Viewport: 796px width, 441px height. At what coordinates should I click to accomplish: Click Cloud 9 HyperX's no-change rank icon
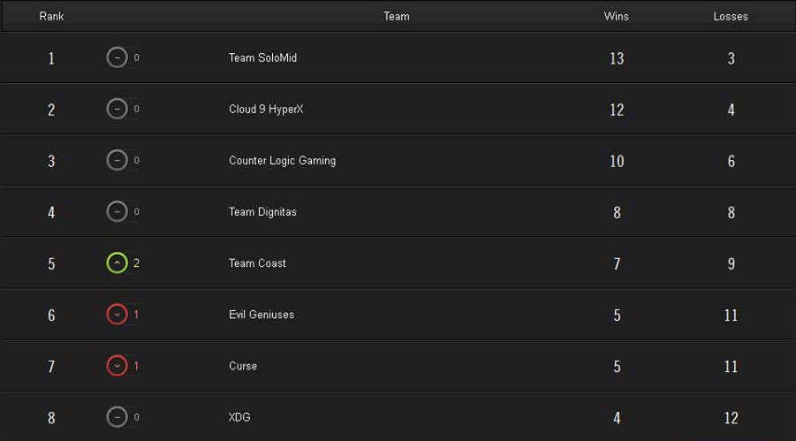point(117,110)
